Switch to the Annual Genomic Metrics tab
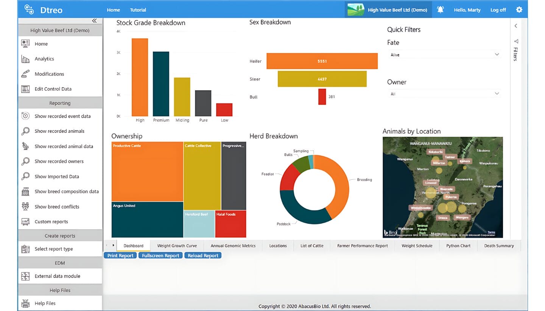Image resolution: width=545 pixels, height=311 pixels. click(x=233, y=246)
